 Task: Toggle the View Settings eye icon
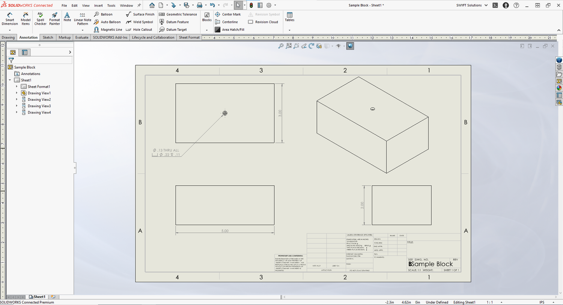pyautogui.click(x=339, y=46)
